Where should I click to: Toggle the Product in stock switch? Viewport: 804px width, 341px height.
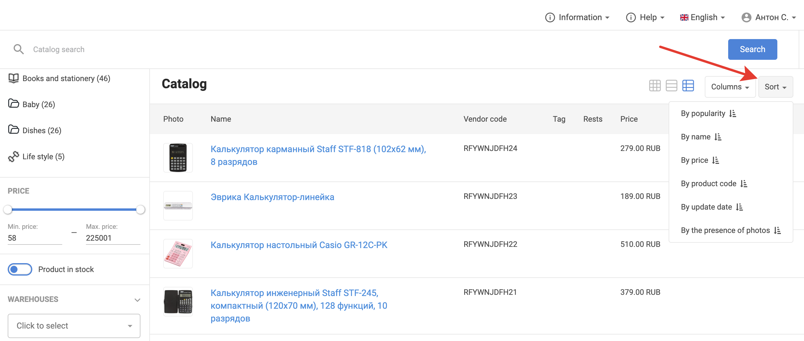click(x=20, y=269)
